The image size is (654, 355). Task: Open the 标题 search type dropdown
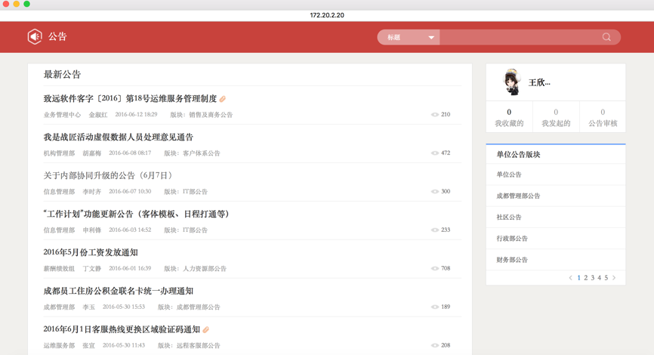pos(409,37)
